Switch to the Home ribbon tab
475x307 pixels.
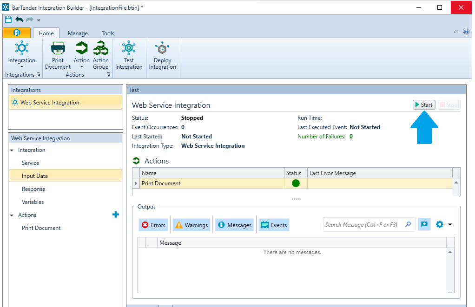(46, 33)
